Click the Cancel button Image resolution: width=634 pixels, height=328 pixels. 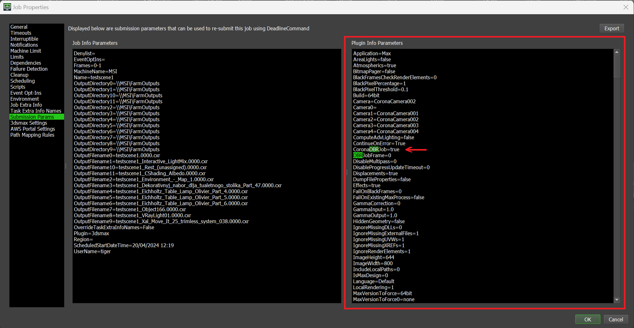(616, 319)
